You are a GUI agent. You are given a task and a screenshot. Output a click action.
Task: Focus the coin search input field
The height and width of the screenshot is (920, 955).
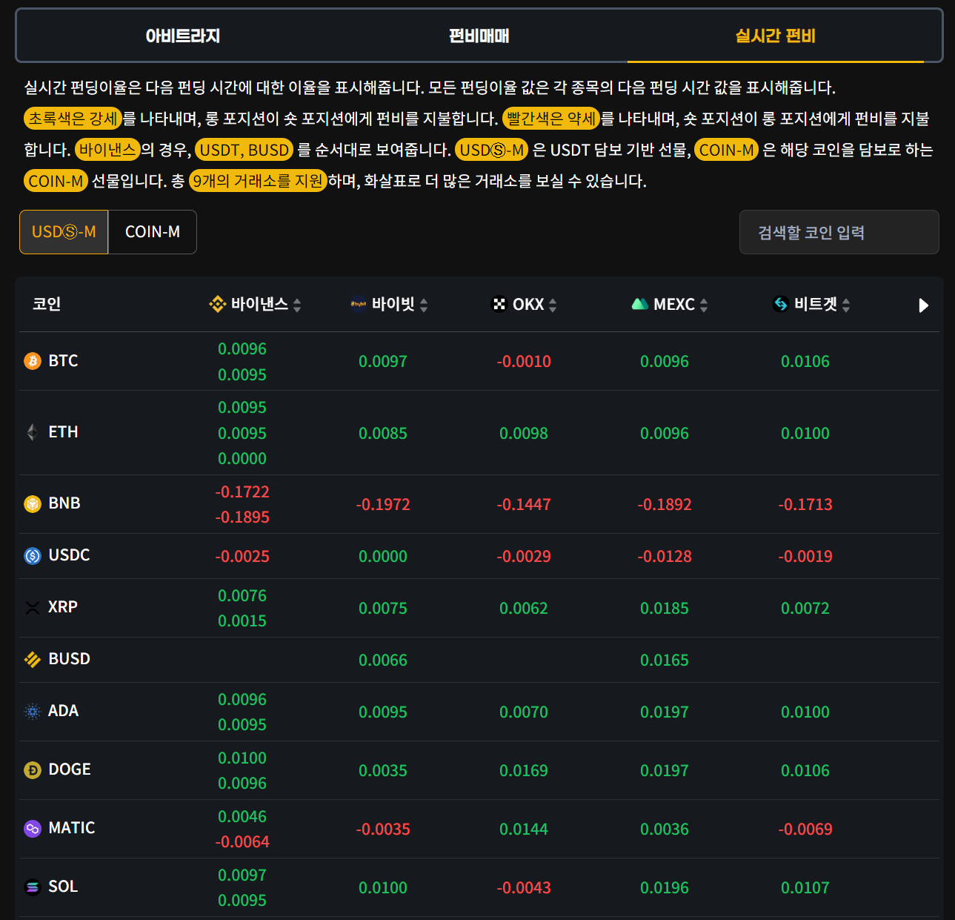[x=839, y=233]
